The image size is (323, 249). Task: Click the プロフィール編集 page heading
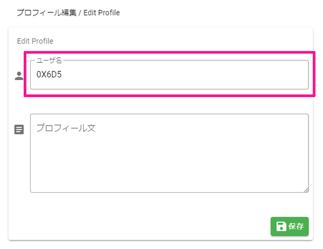[46, 12]
